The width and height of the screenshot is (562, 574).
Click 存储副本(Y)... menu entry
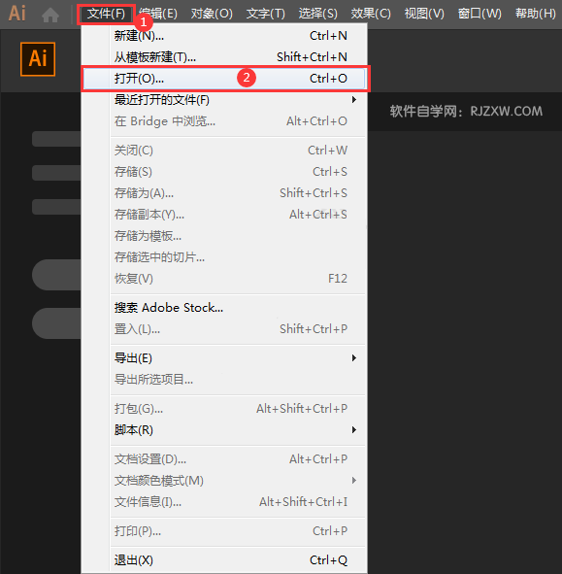coord(224,215)
